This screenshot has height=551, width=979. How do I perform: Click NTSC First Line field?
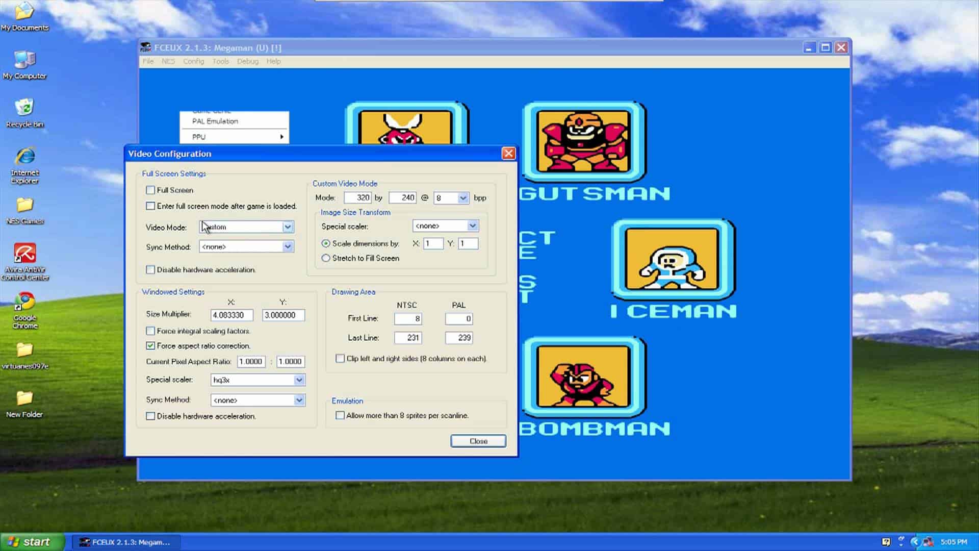tap(408, 318)
